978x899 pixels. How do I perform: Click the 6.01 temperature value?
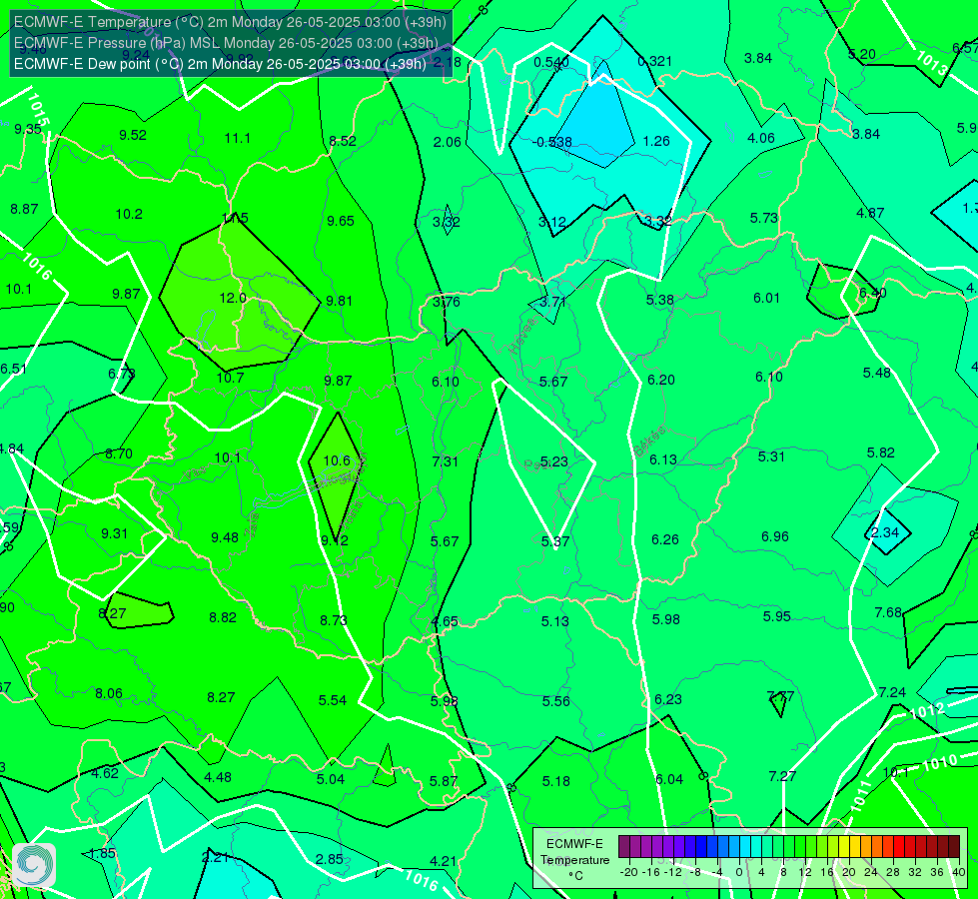pos(766,298)
